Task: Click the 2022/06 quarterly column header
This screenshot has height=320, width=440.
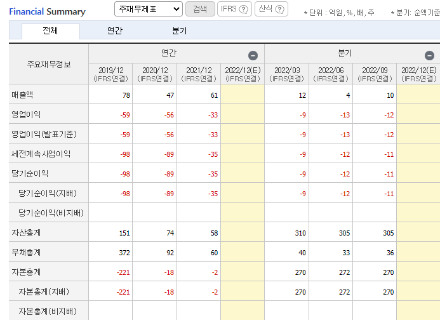Action: click(x=331, y=74)
